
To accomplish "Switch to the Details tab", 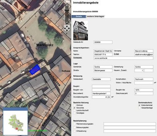I will click(x=78, y=16).
